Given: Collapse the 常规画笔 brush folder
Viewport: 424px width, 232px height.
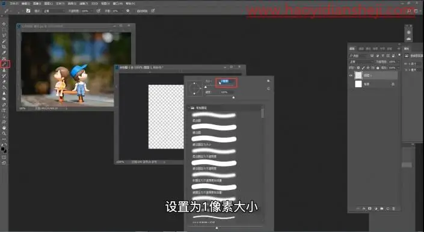Looking at the screenshot, I should 189,108.
